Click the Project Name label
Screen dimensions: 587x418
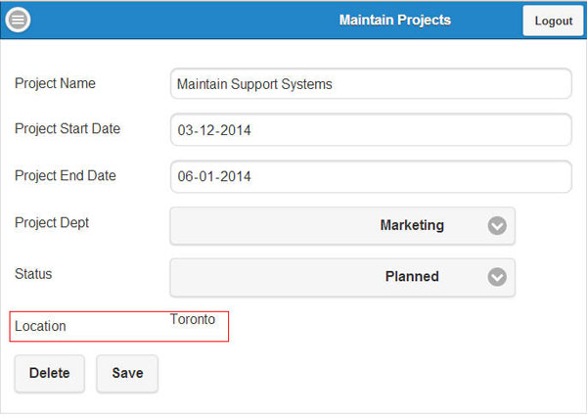tap(55, 83)
